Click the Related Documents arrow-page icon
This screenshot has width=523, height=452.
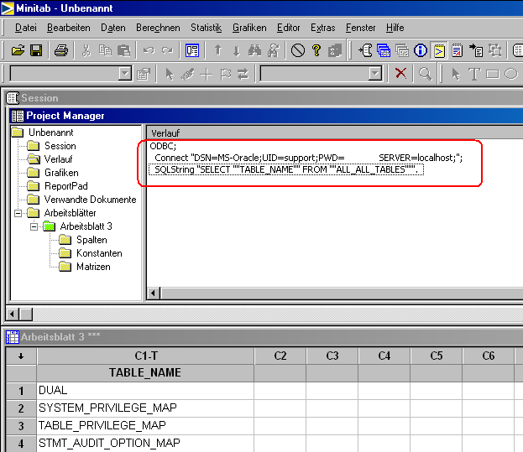pos(476,50)
